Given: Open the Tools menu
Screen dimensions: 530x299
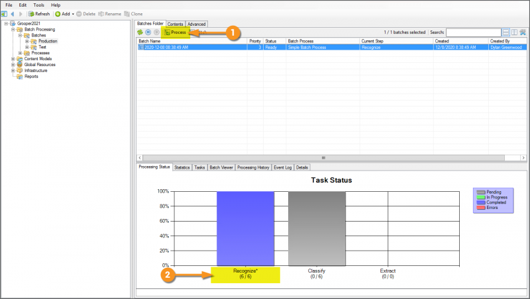Looking at the screenshot, I should click(39, 5).
